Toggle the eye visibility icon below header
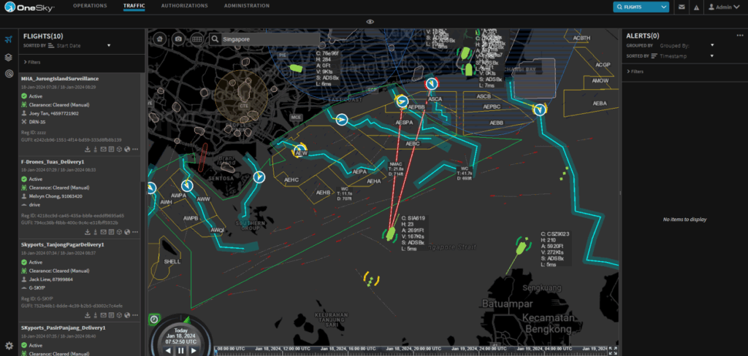The height and width of the screenshot is (356, 748). click(370, 22)
